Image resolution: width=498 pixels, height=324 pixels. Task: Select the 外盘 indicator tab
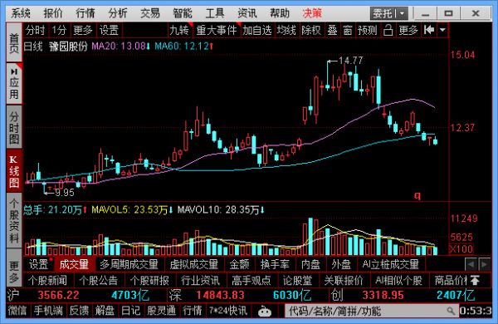(341, 264)
